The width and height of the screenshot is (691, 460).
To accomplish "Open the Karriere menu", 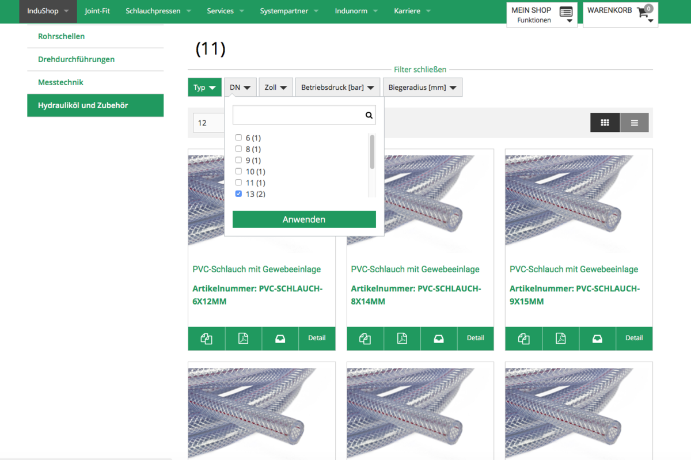I will [x=413, y=11].
